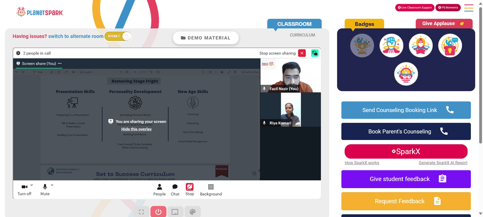The width and height of the screenshot is (483, 217).
Task: Click the PlanetSpark logo
Action: 40,12
